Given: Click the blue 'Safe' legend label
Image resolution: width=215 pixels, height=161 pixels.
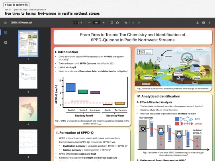Looking at the screenshot, I should tap(197, 119).
